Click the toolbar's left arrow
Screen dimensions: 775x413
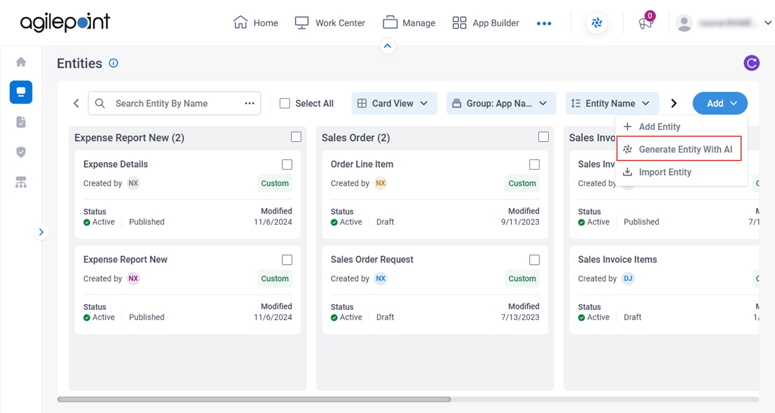[x=76, y=104]
